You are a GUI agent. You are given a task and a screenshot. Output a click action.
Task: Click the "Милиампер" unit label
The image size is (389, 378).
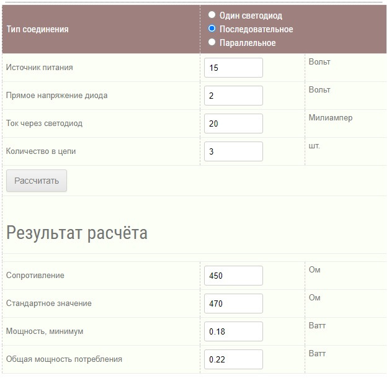(330, 118)
